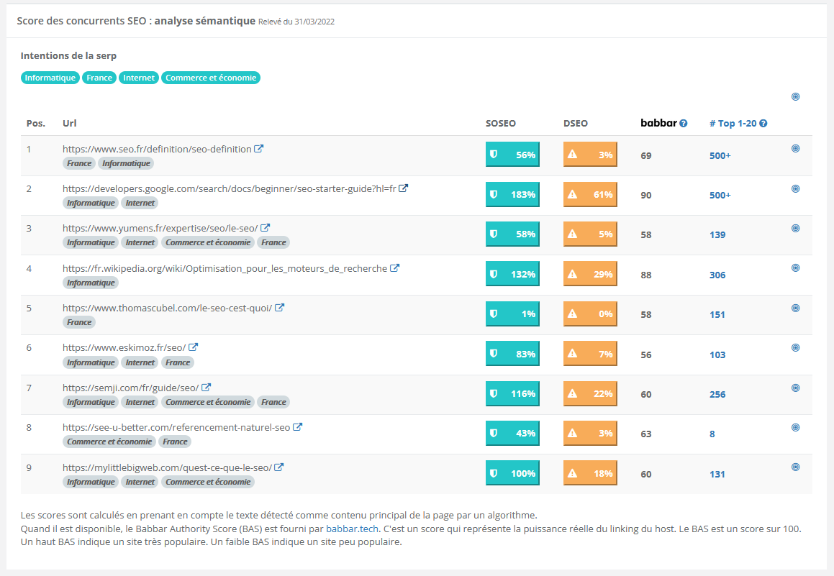Click external link icon beside Wikipedia URL
834x576 pixels.
point(394,268)
